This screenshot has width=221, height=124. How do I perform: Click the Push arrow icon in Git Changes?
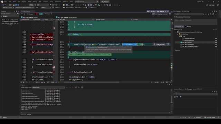coord(211,14)
